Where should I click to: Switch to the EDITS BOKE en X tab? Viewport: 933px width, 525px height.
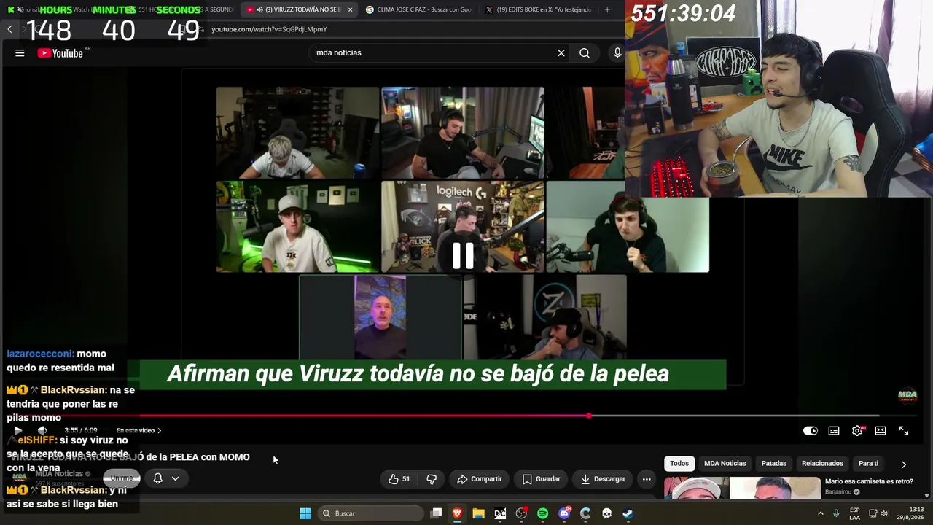tap(539, 9)
